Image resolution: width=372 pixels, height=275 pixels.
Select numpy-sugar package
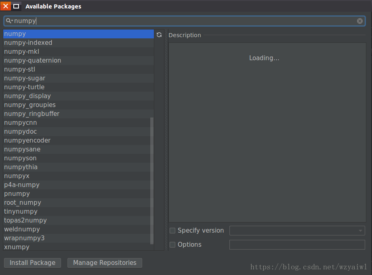pos(78,78)
